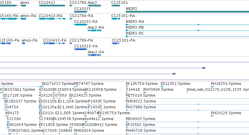The image size is (249, 135).
Task: Open the IP14395.5prime EST label
Action: pyautogui.click(x=101, y=101)
